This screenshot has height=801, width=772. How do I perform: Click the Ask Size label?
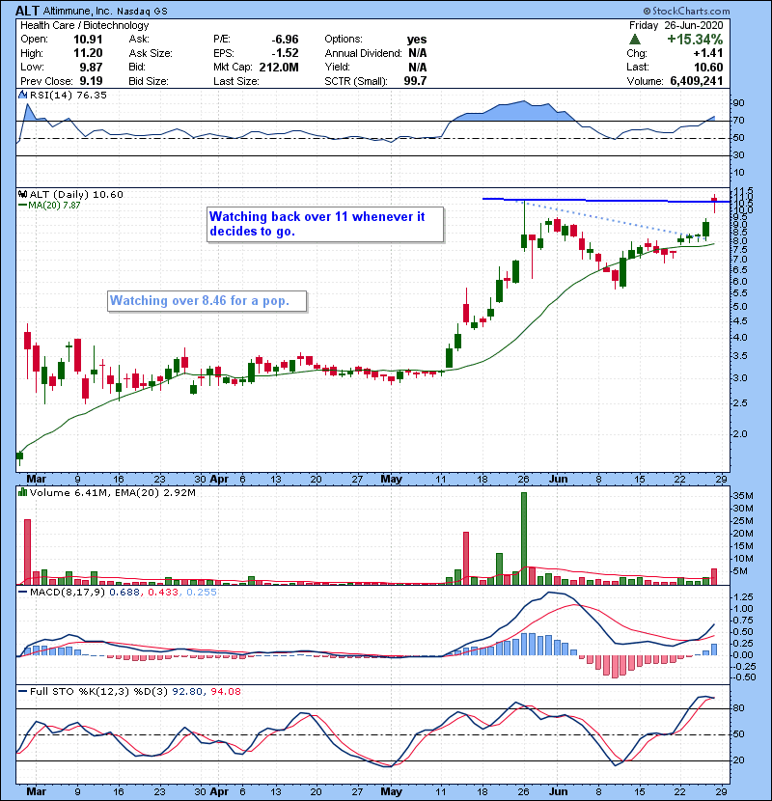pos(151,53)
